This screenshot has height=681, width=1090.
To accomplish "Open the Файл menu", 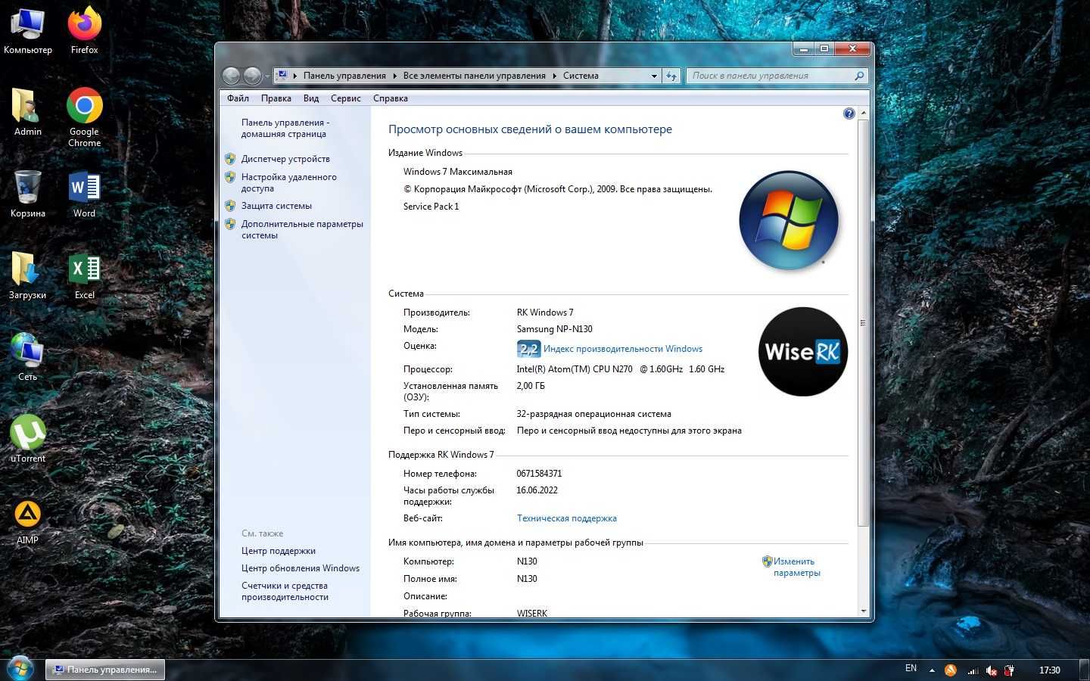I will point(238,98).
